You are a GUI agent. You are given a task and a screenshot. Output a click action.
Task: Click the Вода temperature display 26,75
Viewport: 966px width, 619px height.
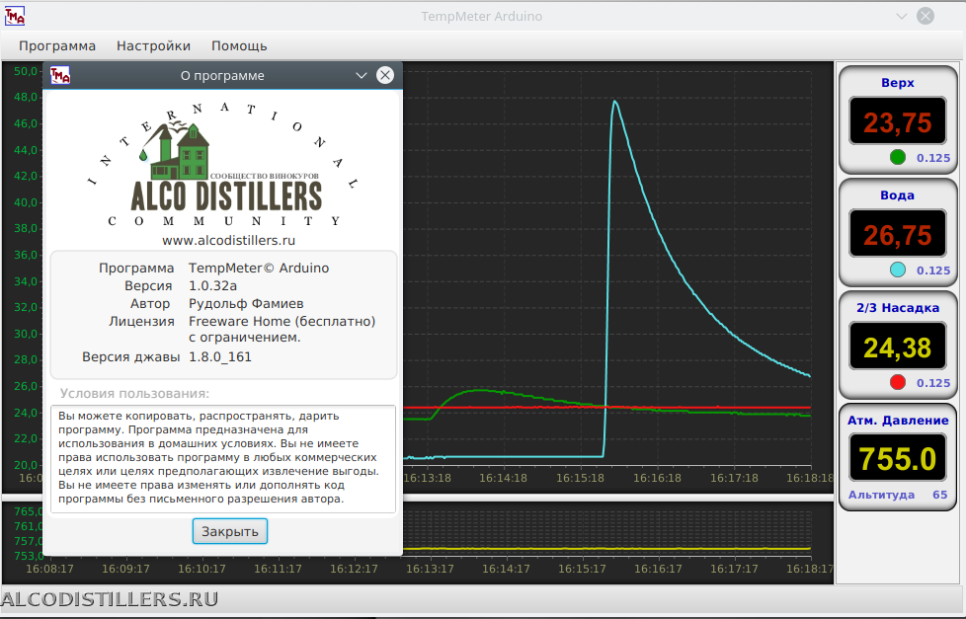pyautogui.click(x=898, y=234)
